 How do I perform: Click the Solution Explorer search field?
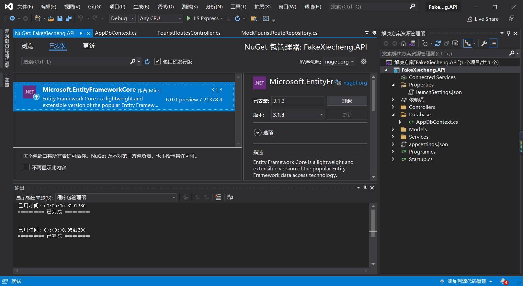(x=445, y=53)
